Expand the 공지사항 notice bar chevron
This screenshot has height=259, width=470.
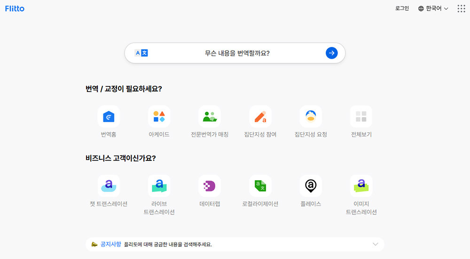[x=375, y=244]
